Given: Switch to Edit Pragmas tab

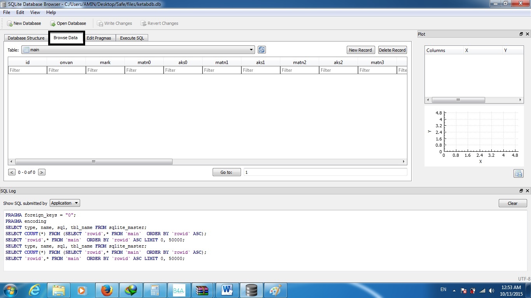Looking at the screenshot, I should click(99, 38).
